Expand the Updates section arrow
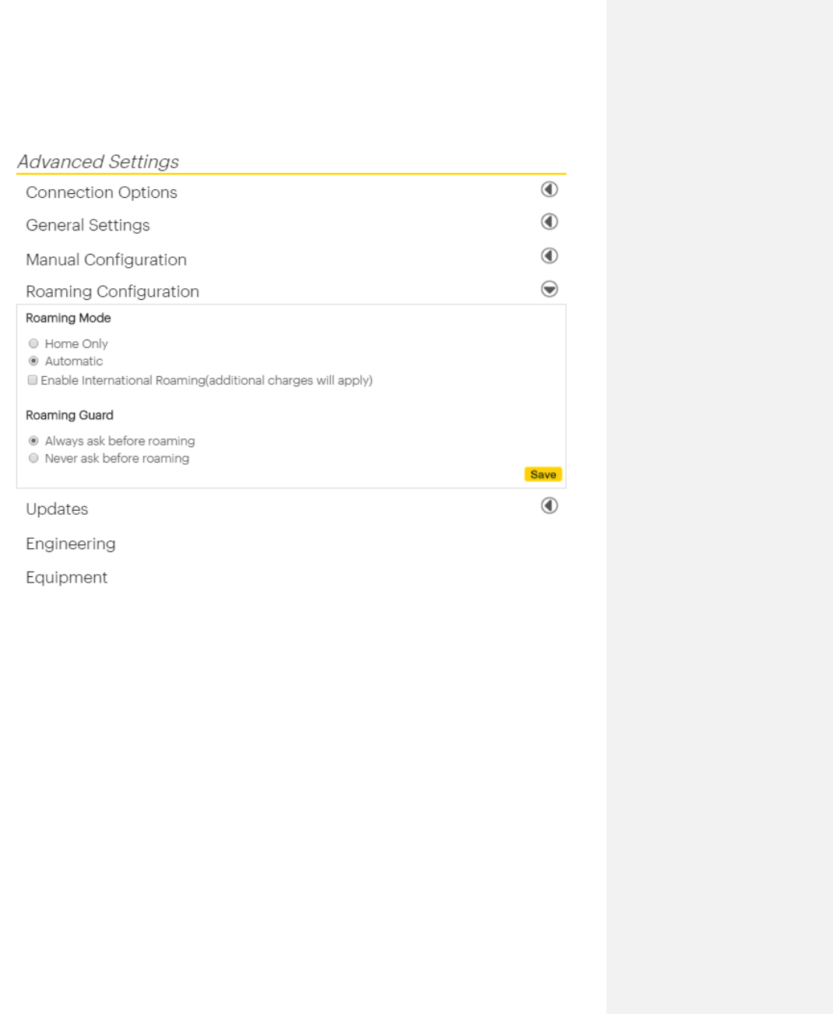Image resolution: width=833 pixels, height=1014 pixels. pos(550,505)
